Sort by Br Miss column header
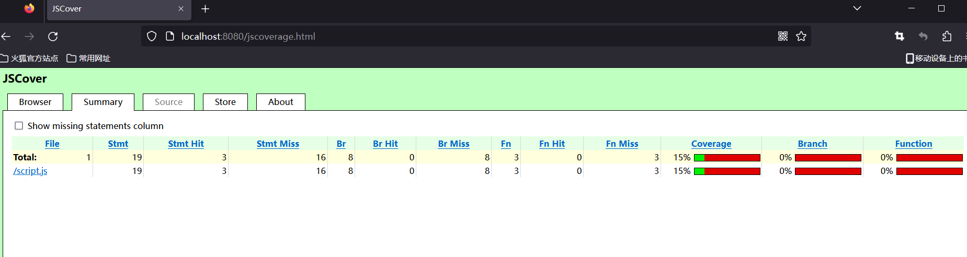The width and height of the screenshot is (967, 257). click(453, 144)
